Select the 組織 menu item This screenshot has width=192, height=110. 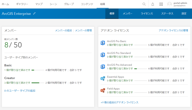pyautogui.click(x=103, y=4)
